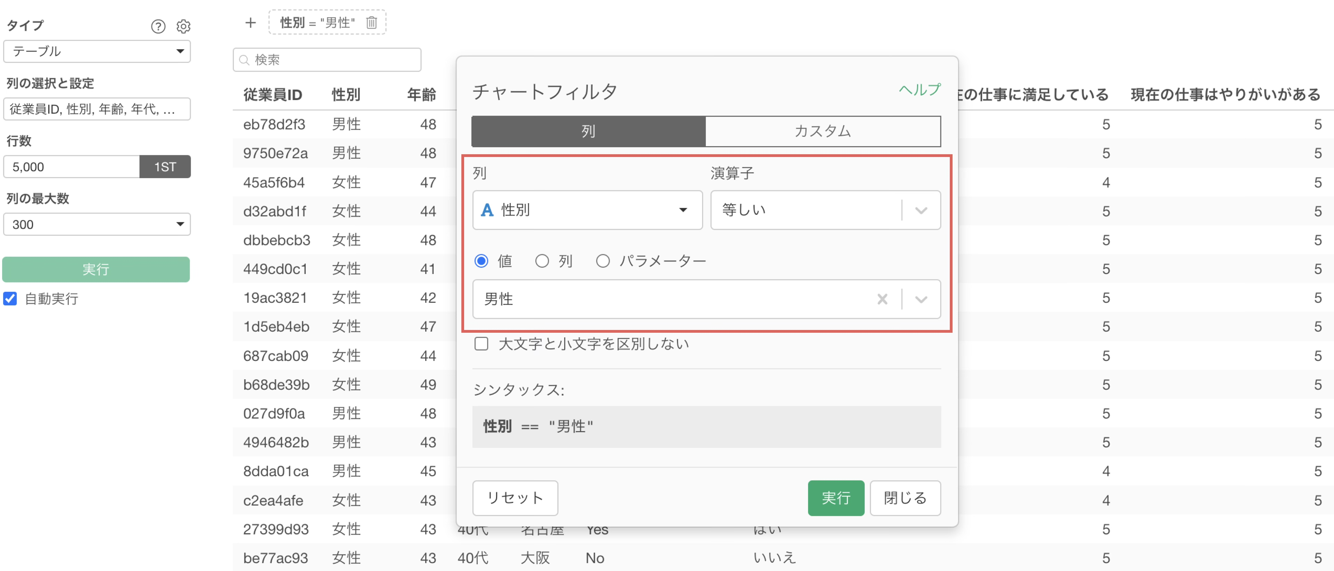
Task: Click the リセット button
Action: click(515, 497)
